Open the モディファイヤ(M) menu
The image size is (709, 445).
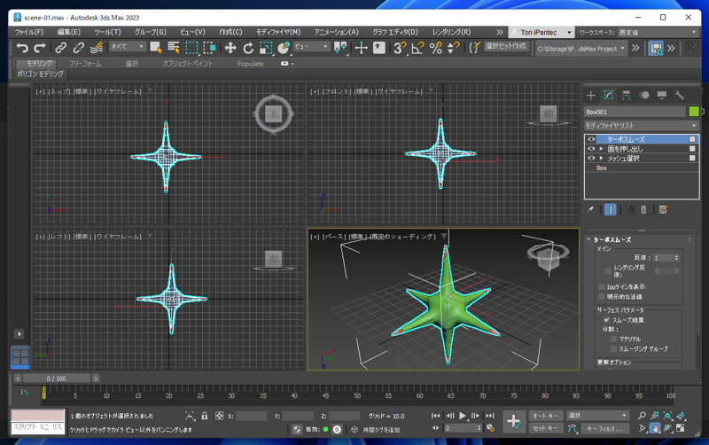[278, 32]
